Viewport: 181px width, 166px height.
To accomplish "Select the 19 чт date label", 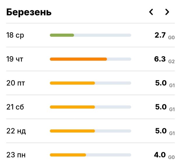I will tap(15, 59).
